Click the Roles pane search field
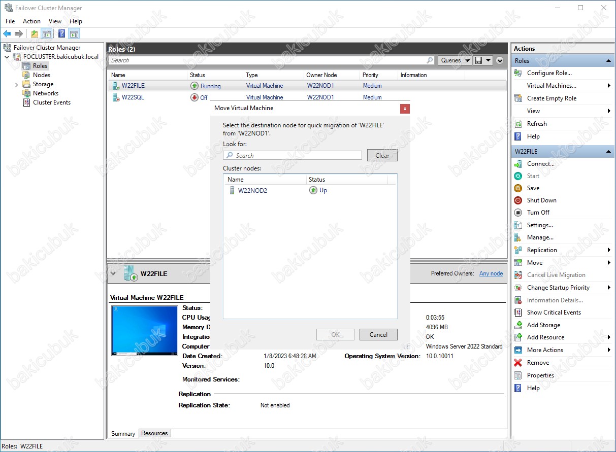616x452 pixels. (x=272, y=60)
